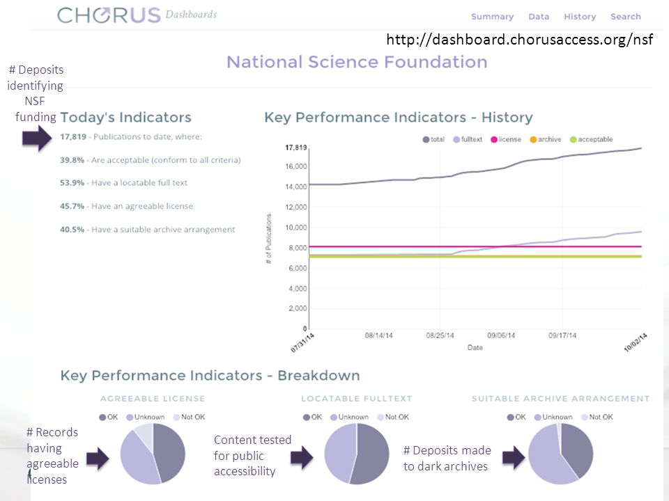Screen dimensions: 669x501
Task: Toggle Unknown legend under Locatable Fulltext
Action: 349,417
